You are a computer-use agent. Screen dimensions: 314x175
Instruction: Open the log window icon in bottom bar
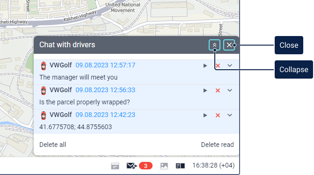coord(115,166)
